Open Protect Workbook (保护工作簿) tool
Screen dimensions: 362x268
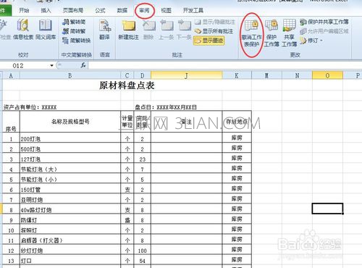point(271,34)
